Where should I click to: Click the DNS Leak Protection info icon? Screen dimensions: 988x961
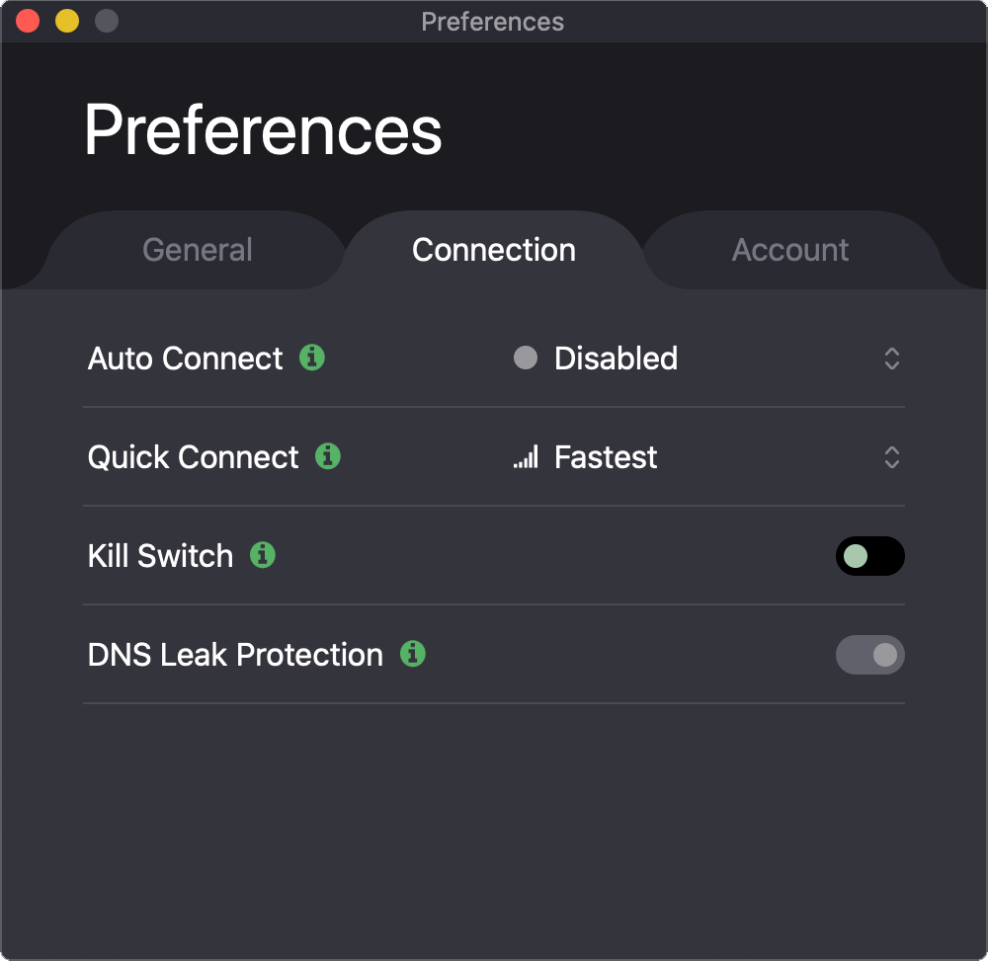pyautogui.click(x=413, y=654)
